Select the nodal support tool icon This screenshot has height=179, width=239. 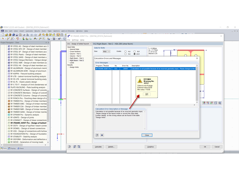coord(23,39)
